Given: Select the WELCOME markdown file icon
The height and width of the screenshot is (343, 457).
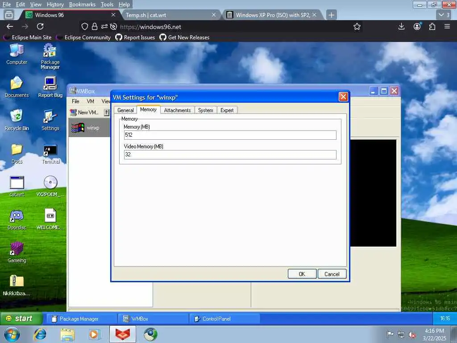Looking at the screenshot, I should pos(50,219).
